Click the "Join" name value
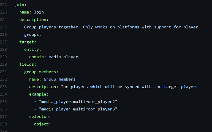The height and width of the screenshot is (132, 212). (39, 12)
